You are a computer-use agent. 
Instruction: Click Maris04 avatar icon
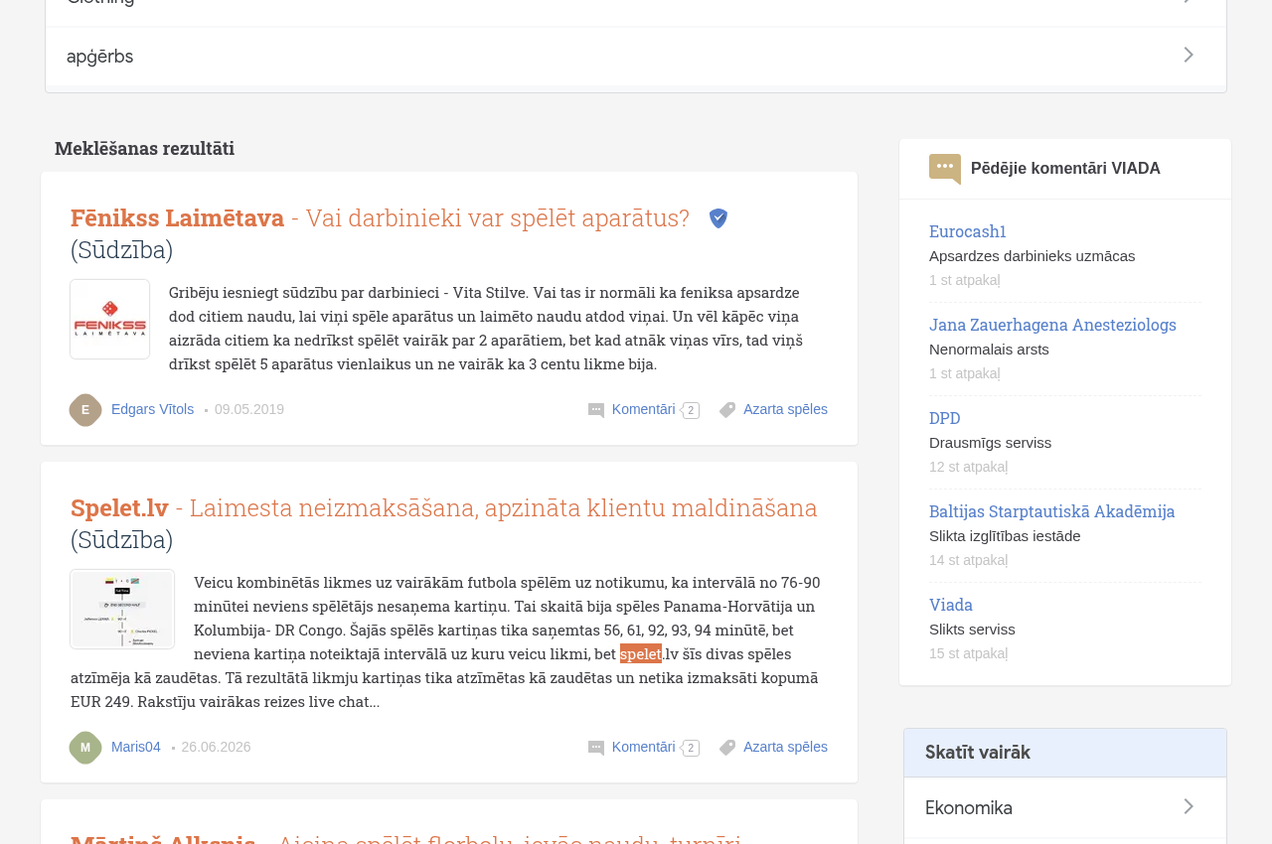coord(85,748)
